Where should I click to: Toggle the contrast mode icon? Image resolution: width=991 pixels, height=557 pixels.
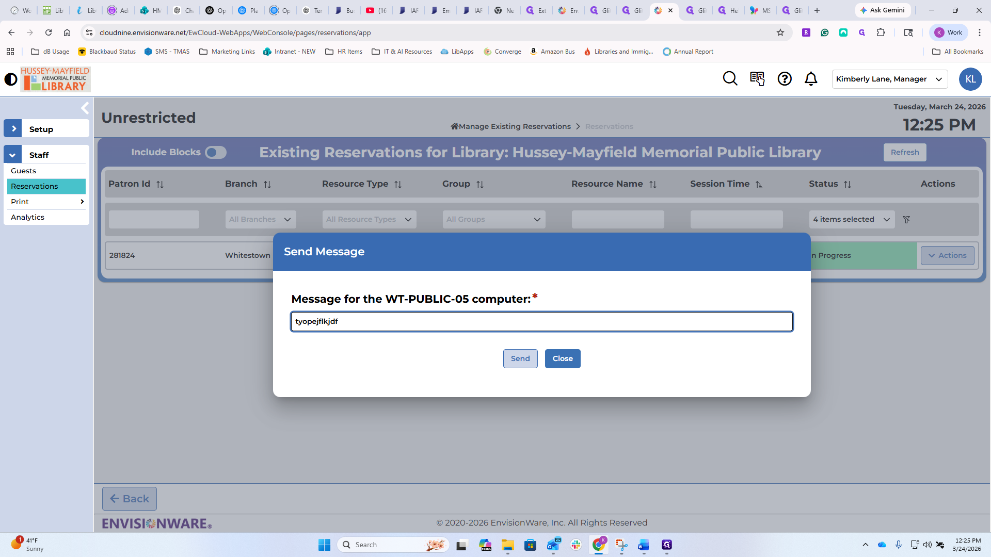coord(10,79)
